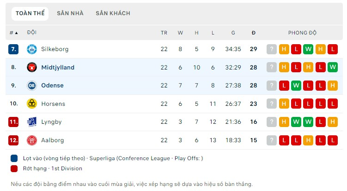
Task: Select the TOÀN THỂ tab
Action: 30,13
